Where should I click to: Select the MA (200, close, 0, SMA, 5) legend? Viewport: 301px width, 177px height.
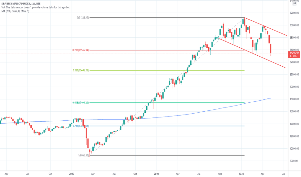pyautogui.click(x=16, y=11)
